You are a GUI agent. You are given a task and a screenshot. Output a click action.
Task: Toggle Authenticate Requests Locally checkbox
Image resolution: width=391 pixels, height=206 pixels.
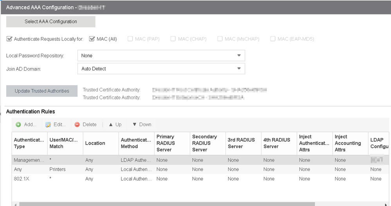(x=9, y=39)
